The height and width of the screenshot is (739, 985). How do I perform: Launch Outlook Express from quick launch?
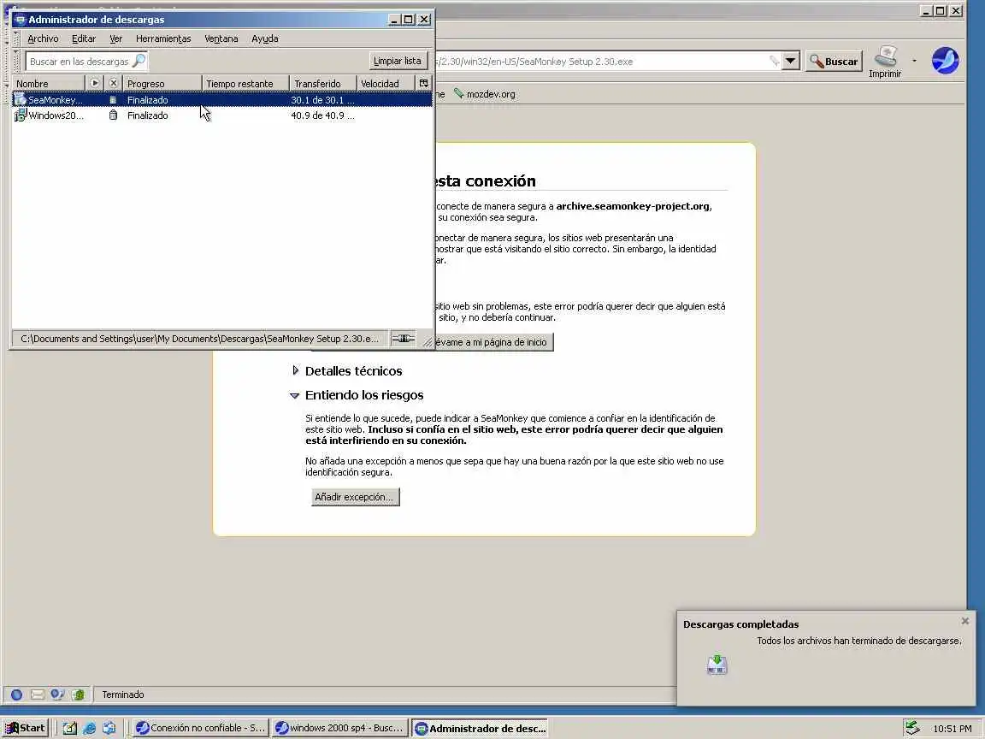click(x=109, y=728)
